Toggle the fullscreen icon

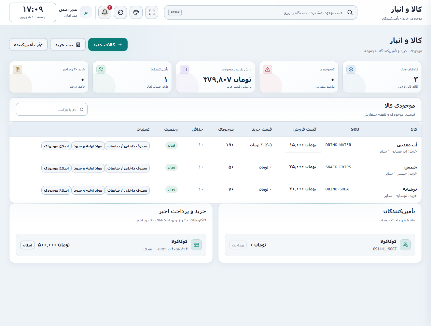(152, 12)
